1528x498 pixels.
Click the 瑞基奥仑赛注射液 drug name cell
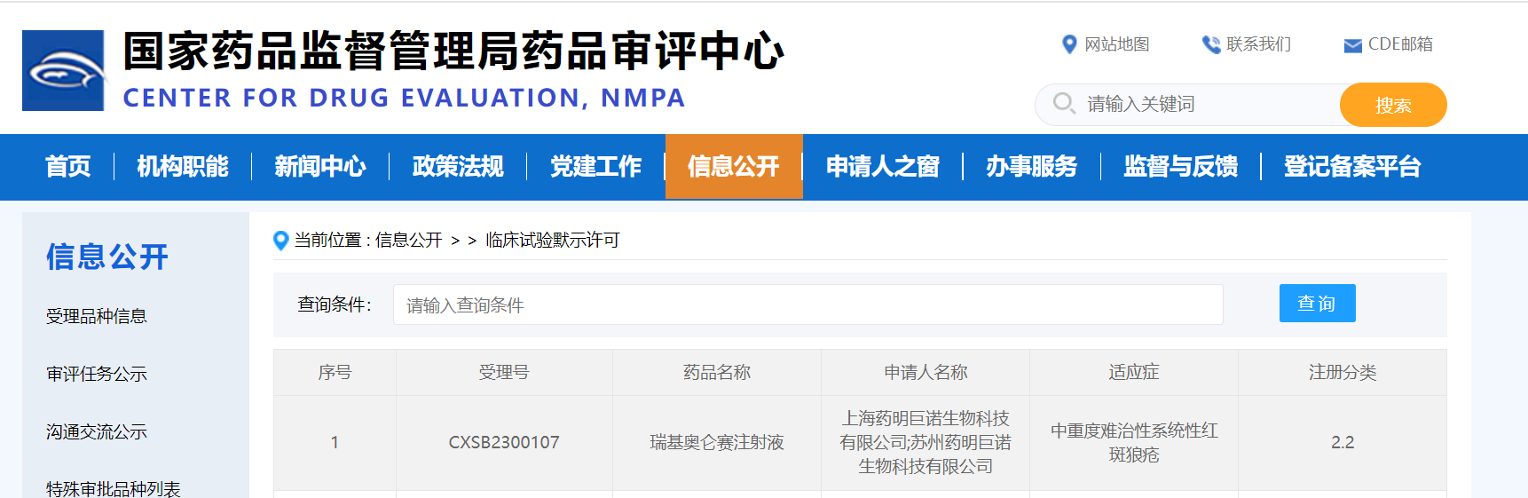[717, 442]
